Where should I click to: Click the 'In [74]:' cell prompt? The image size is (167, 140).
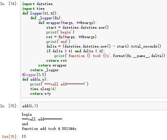(x=9, y=4)
